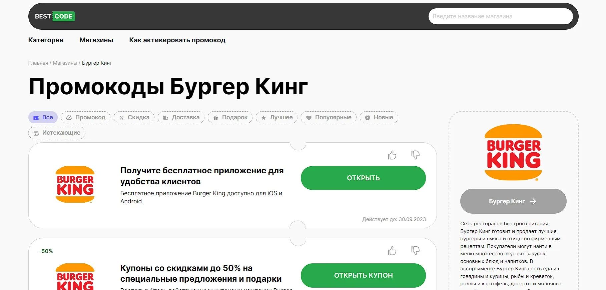Screen dimensions: 606x290
Task: Dislike the 50% coupons offer with thumbs down
Action: pos(415,251)
